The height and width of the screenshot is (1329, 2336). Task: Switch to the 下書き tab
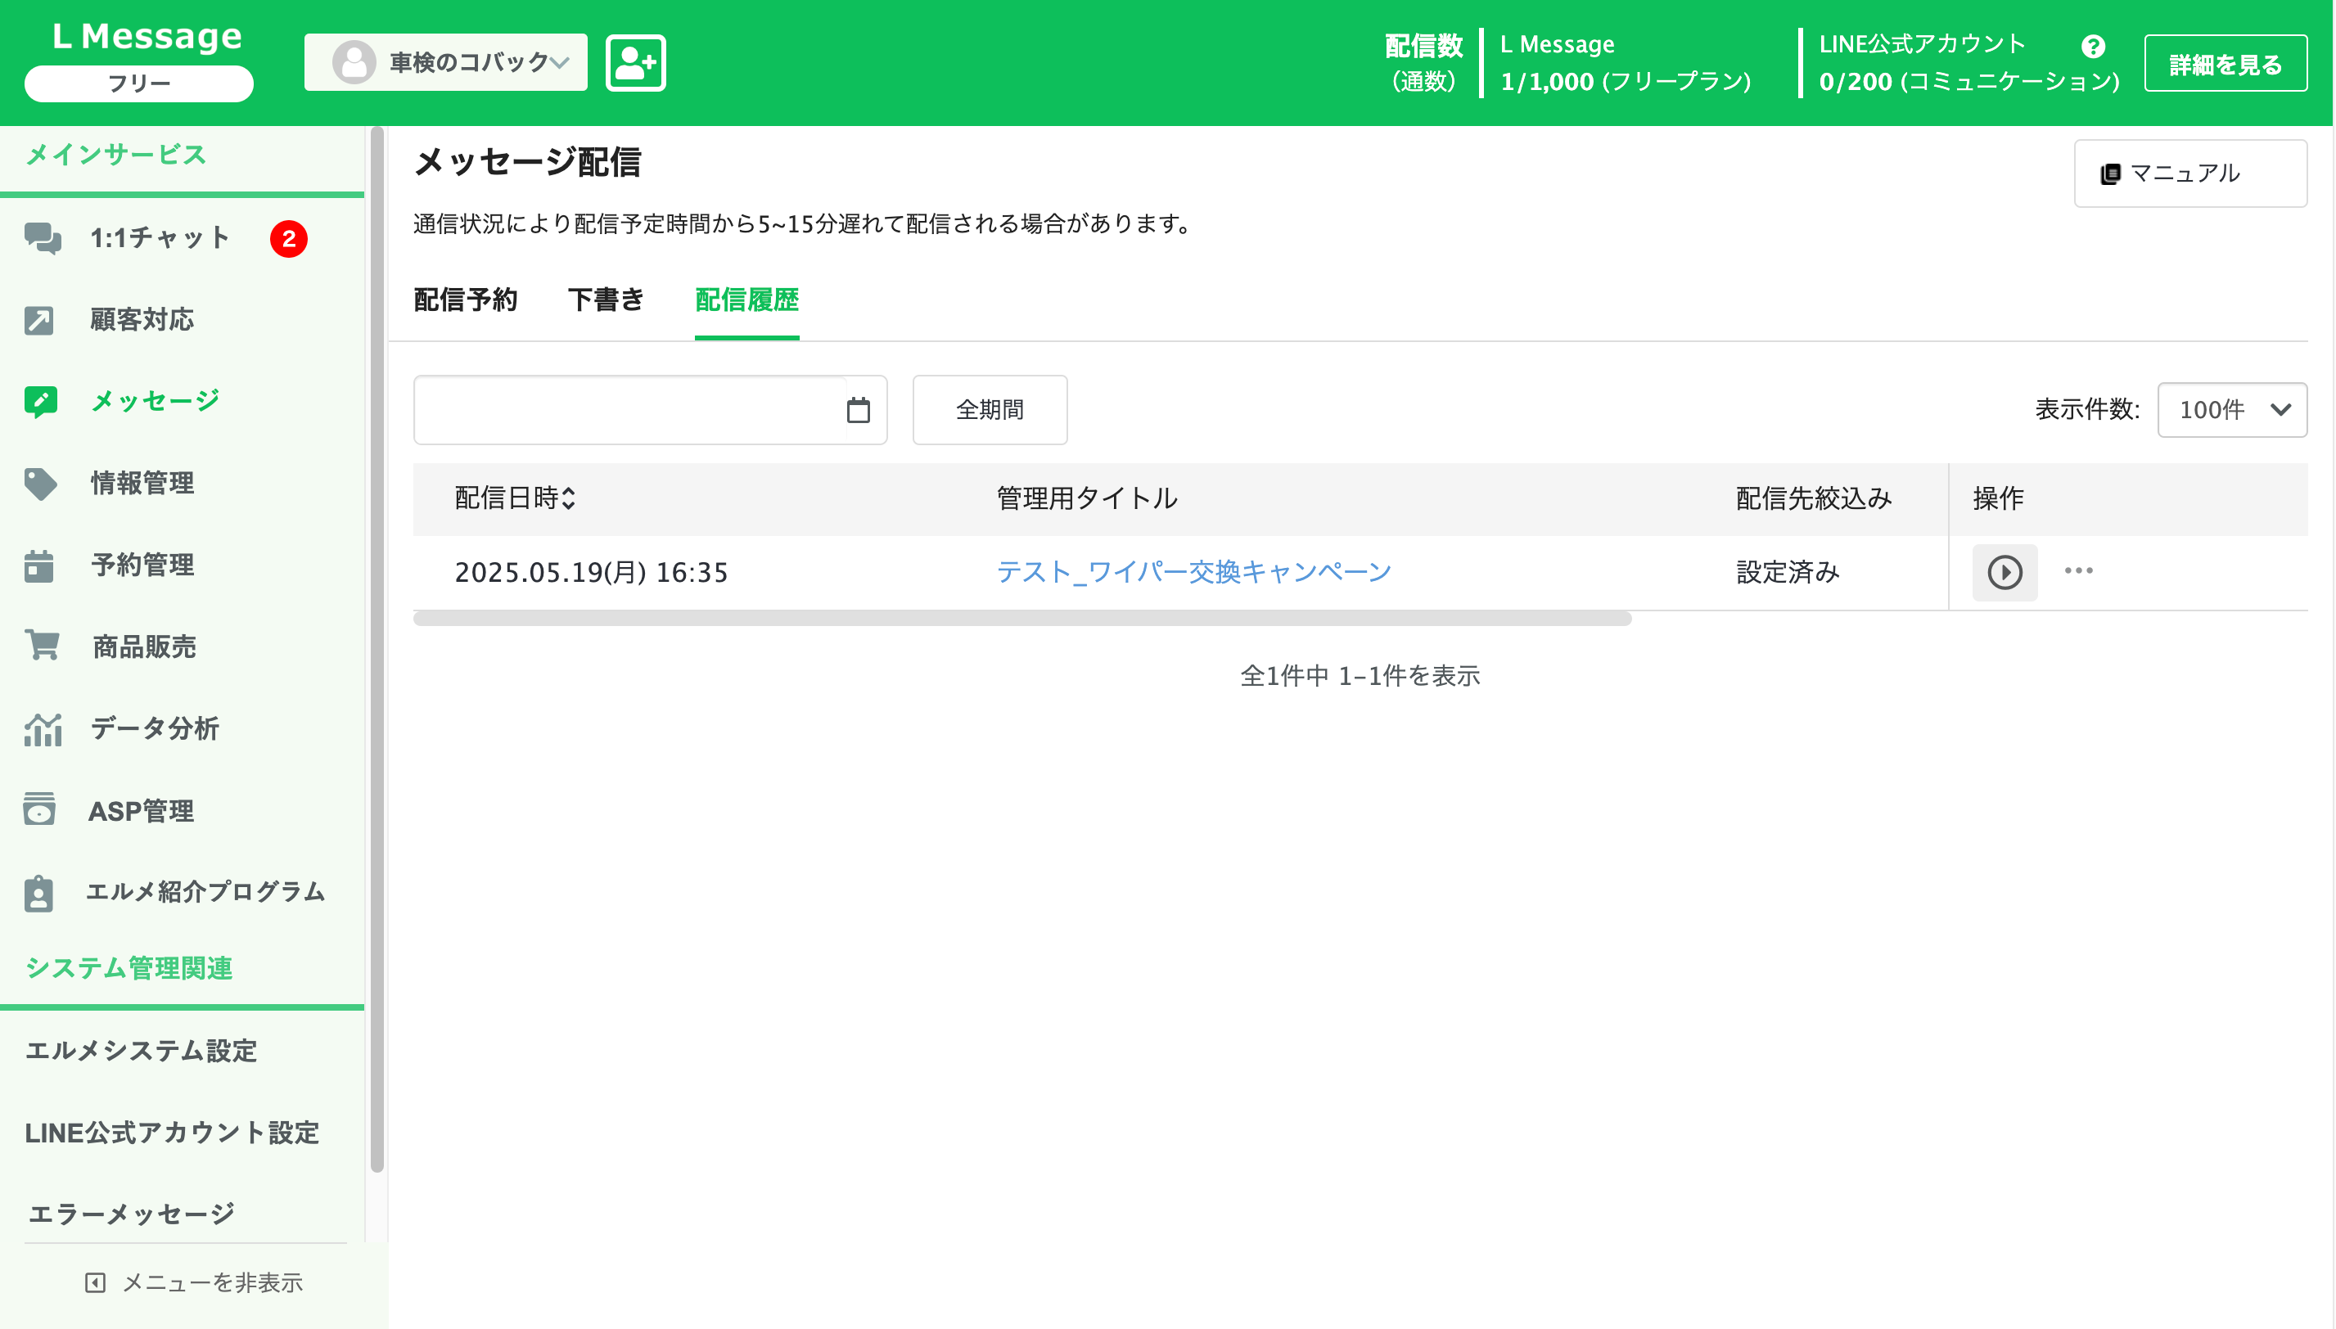(607, 300)
